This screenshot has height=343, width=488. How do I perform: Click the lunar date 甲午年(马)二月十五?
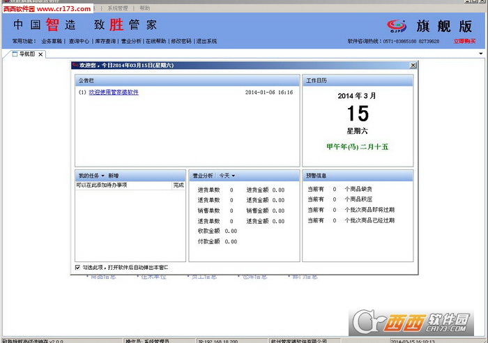pos(357,147)
